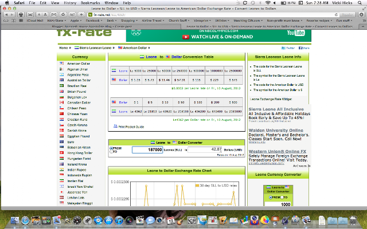
Task: Open the Top Sites grid icon
Action: tap(21, 21)
